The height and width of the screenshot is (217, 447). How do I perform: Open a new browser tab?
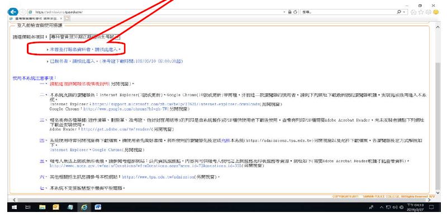click(x=67, y=18)
